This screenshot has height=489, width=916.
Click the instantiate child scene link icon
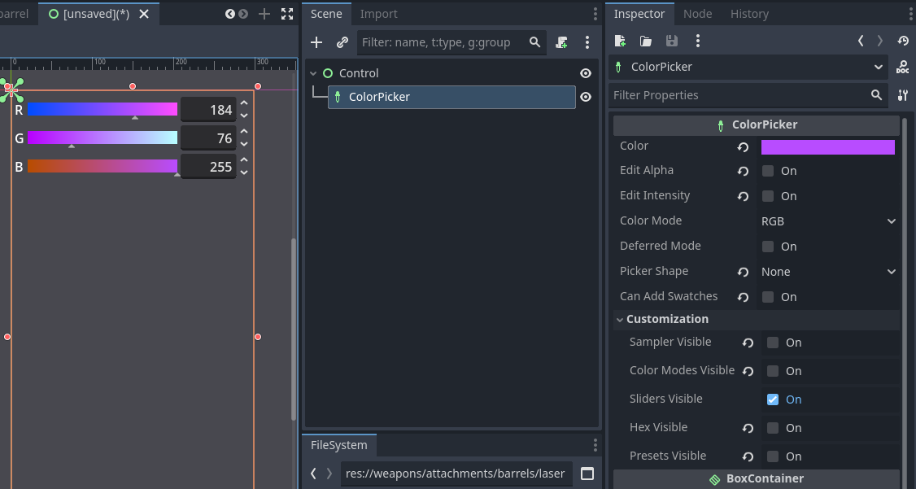coord(342,42)
